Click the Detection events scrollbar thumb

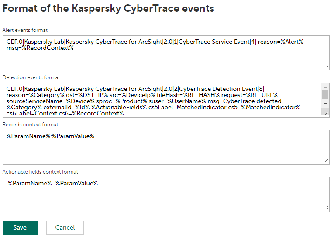[x=325, y=94]
